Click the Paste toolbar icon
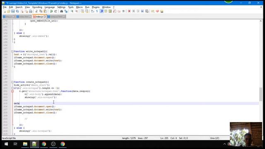Screen dimensions: 265x149 point(45,11)
